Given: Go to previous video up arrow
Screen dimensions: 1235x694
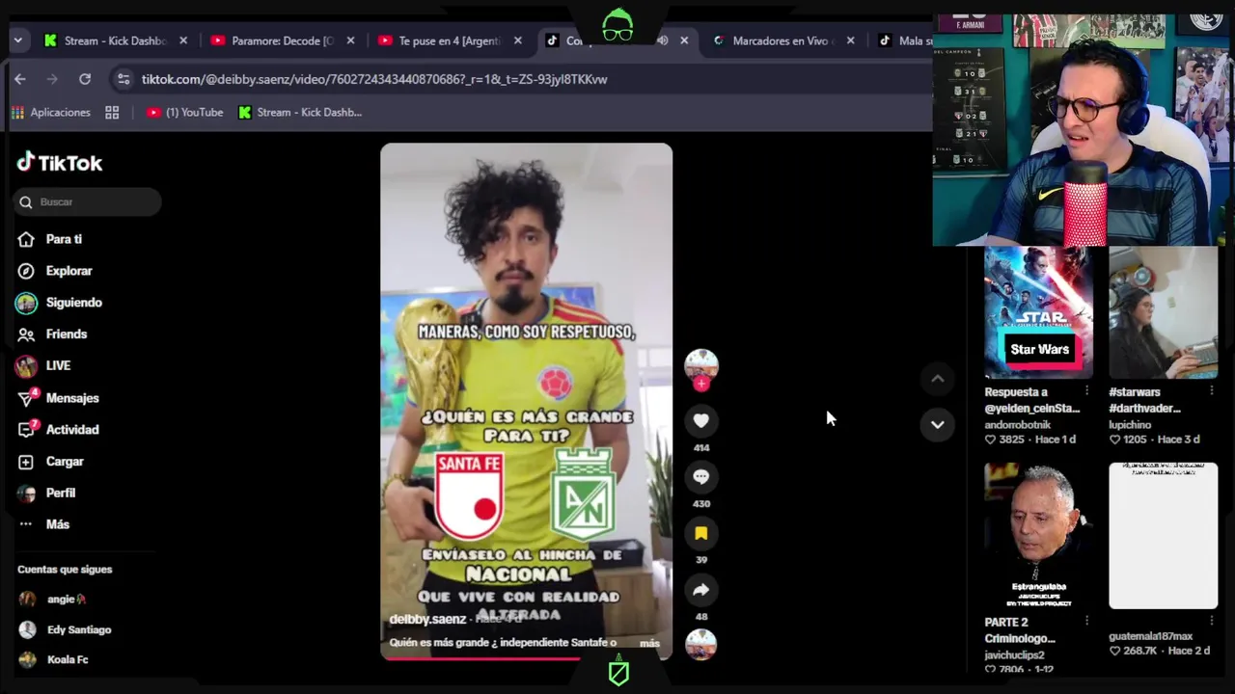Looking at the screenshot, I should 937,379.
